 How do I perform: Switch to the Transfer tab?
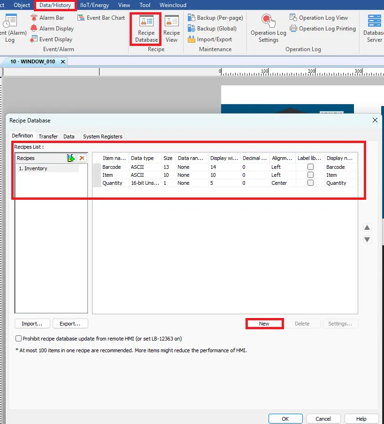pos(48,136)
